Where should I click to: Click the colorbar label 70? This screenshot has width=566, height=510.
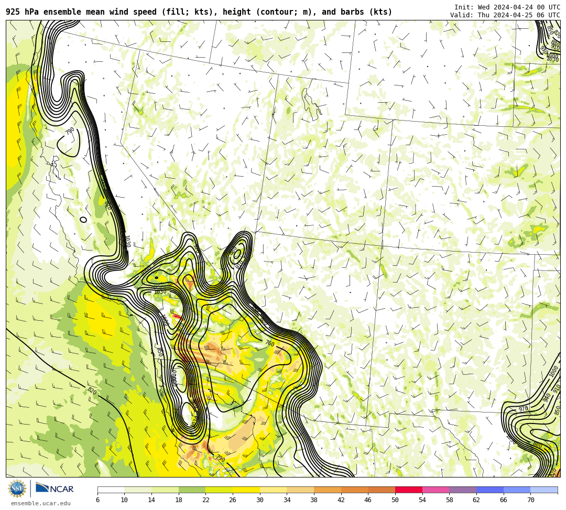(530, 500)
